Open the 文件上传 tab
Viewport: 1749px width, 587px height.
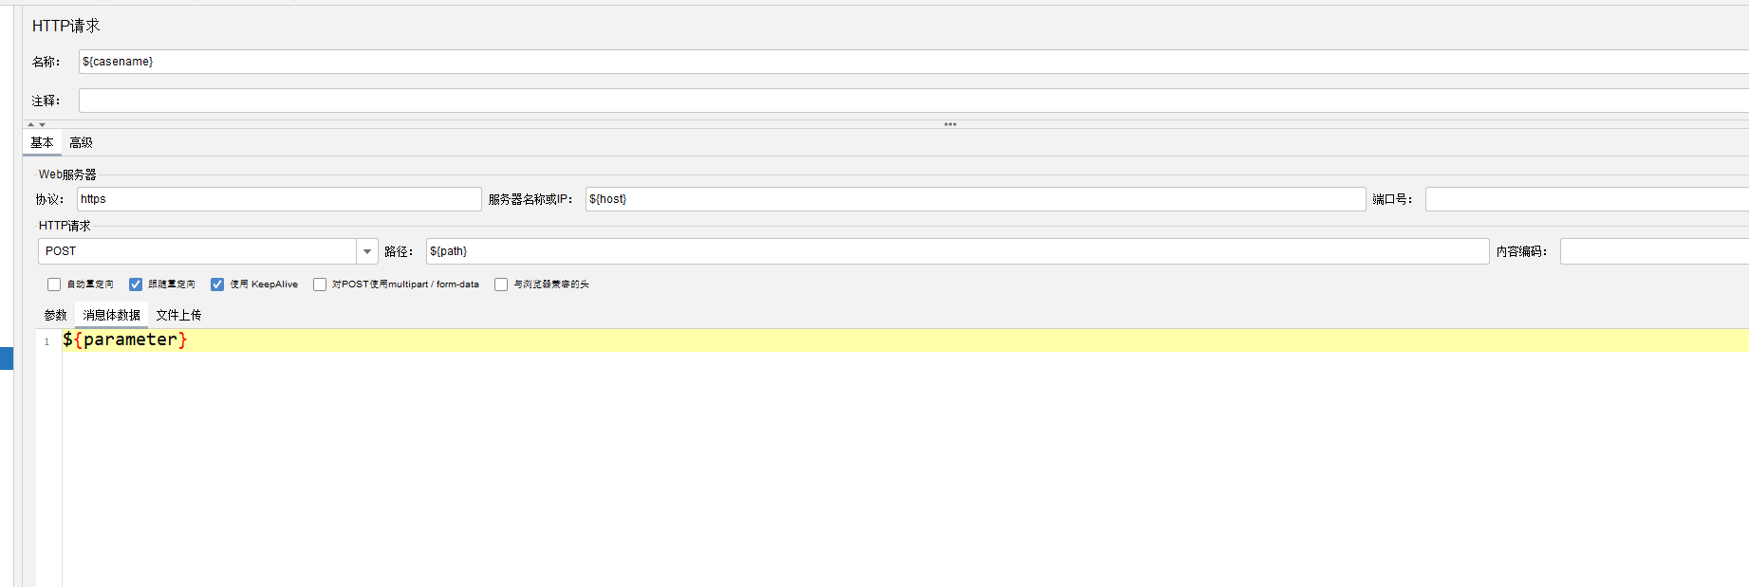click(x=178, y=315)
